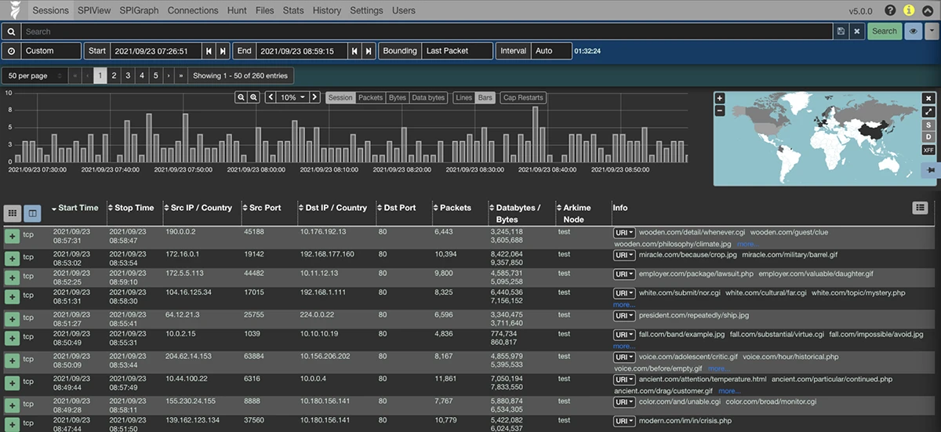941x432 pixels.
Task: Zoom out the timeline graph
Action: (242, 98)
